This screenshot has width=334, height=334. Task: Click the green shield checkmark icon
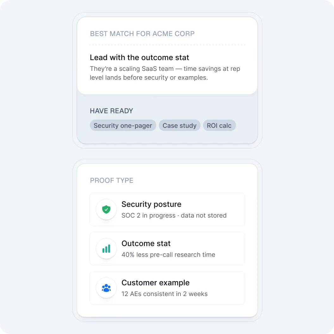point(106,209)
